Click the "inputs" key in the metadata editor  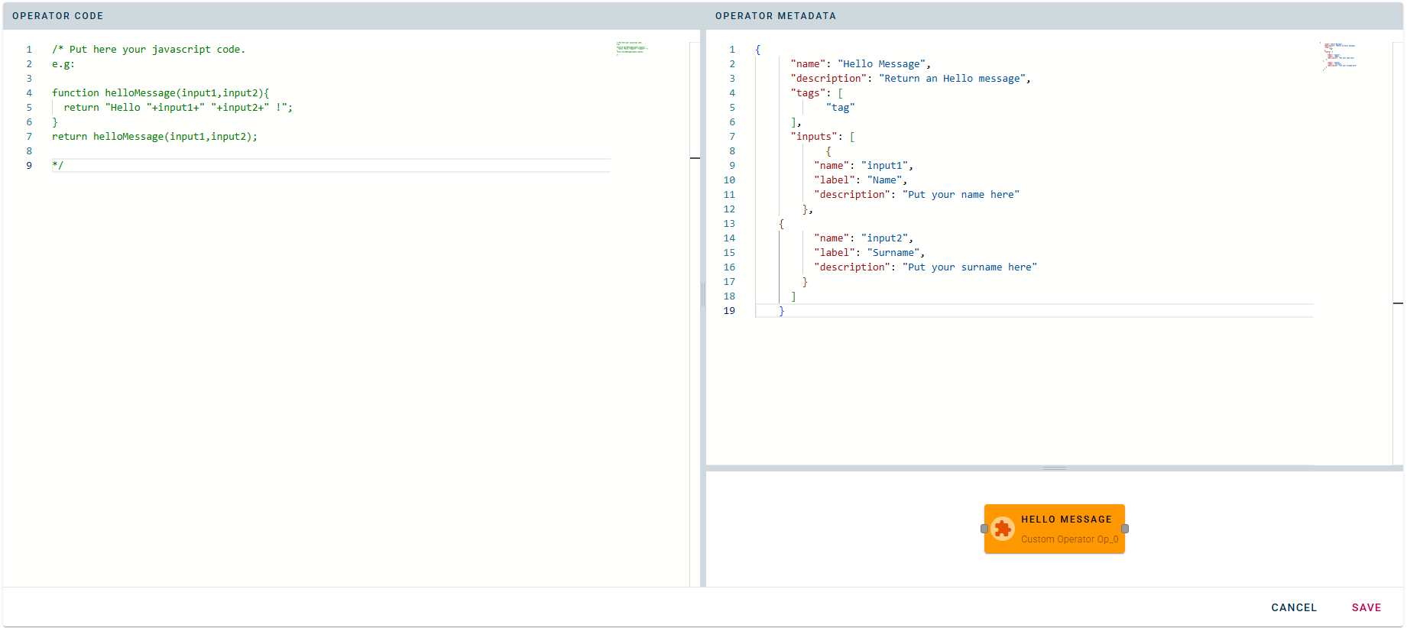814,137
